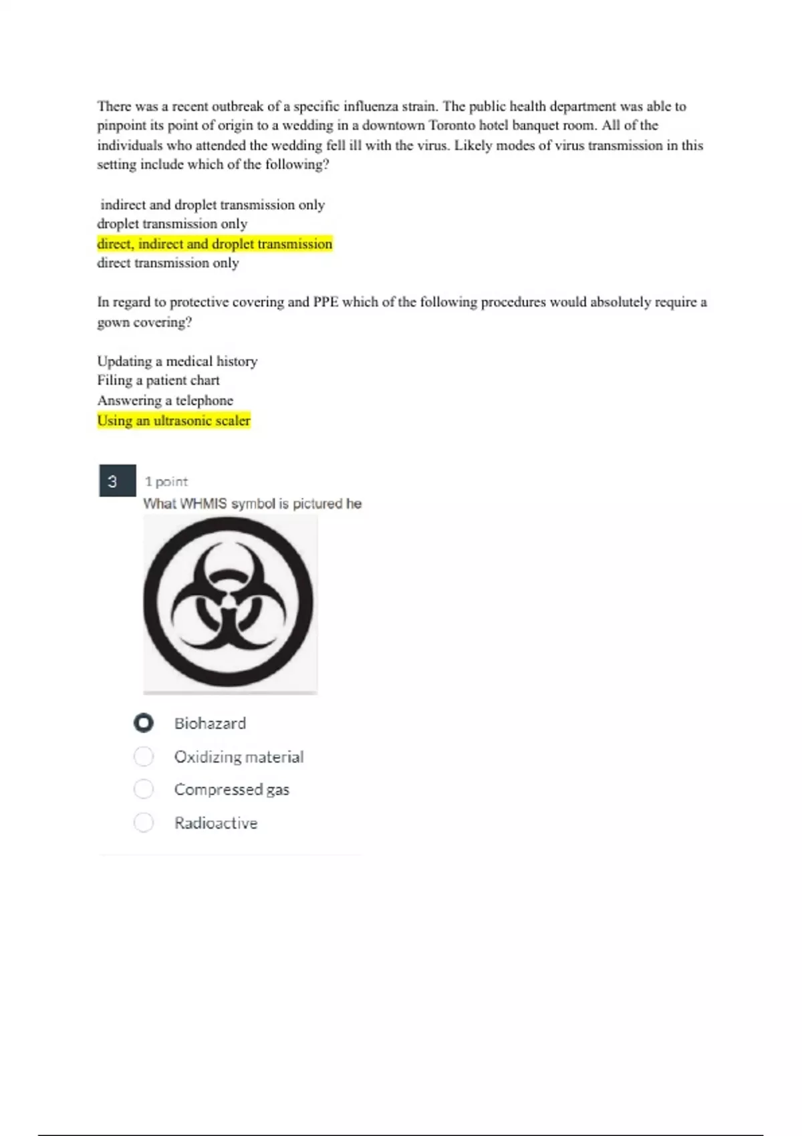Select the Compressed gas radio button
Image resolution: width=802 pixels, height=1136 pixels.
pos(144,789)
